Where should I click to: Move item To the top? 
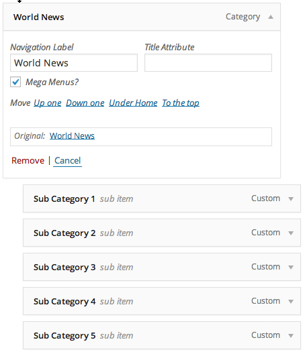pyautogui.click(x=181, y=103)
